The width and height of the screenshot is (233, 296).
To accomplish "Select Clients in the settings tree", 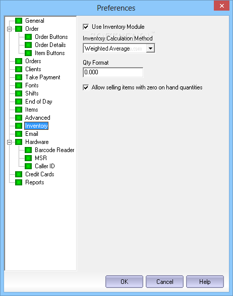I will (33, 69).
